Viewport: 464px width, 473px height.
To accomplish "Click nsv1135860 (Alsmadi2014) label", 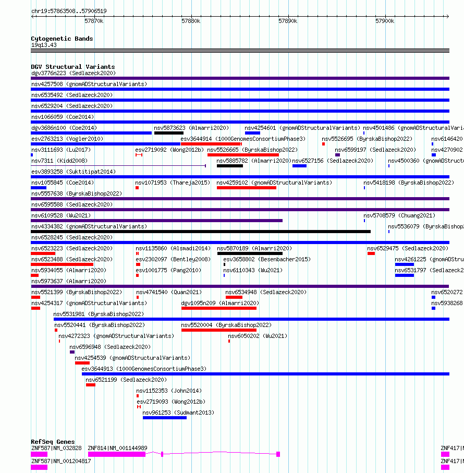I will (x=173, y=249).
